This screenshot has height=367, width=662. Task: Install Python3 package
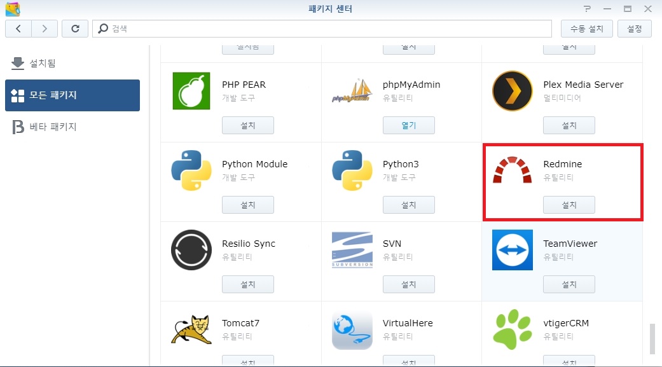[x=409, y=205]
